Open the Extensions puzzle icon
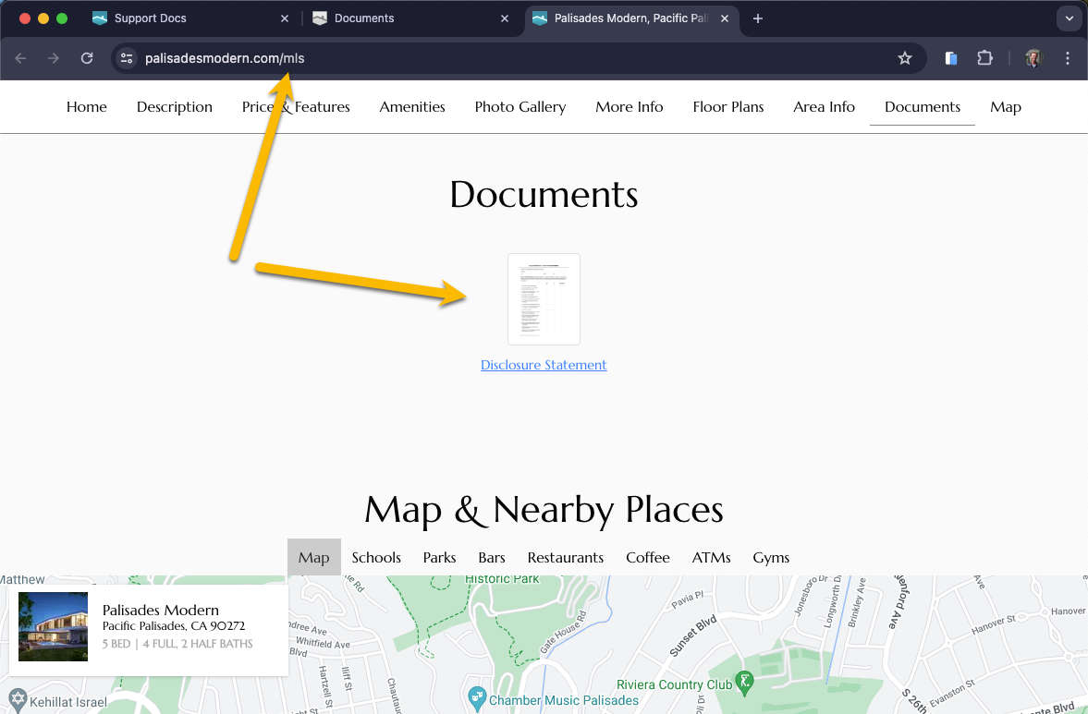This screenshot has height=714, width=1088. [984, 58]
